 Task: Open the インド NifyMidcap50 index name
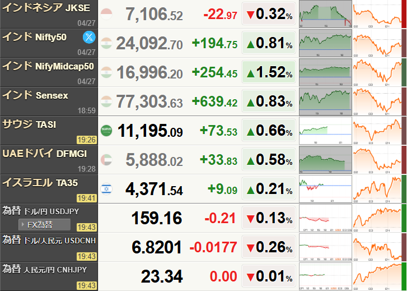coord(48,66)
